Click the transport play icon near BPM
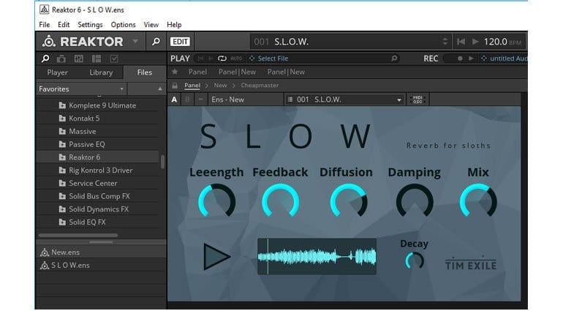This screenshot has height=311, width=563. [475, 42]
